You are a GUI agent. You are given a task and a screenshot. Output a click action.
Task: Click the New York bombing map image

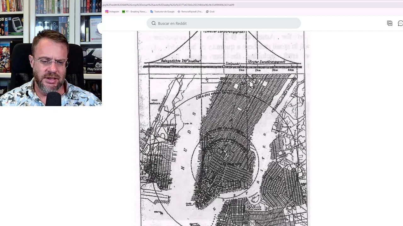(x=222, y=128)
